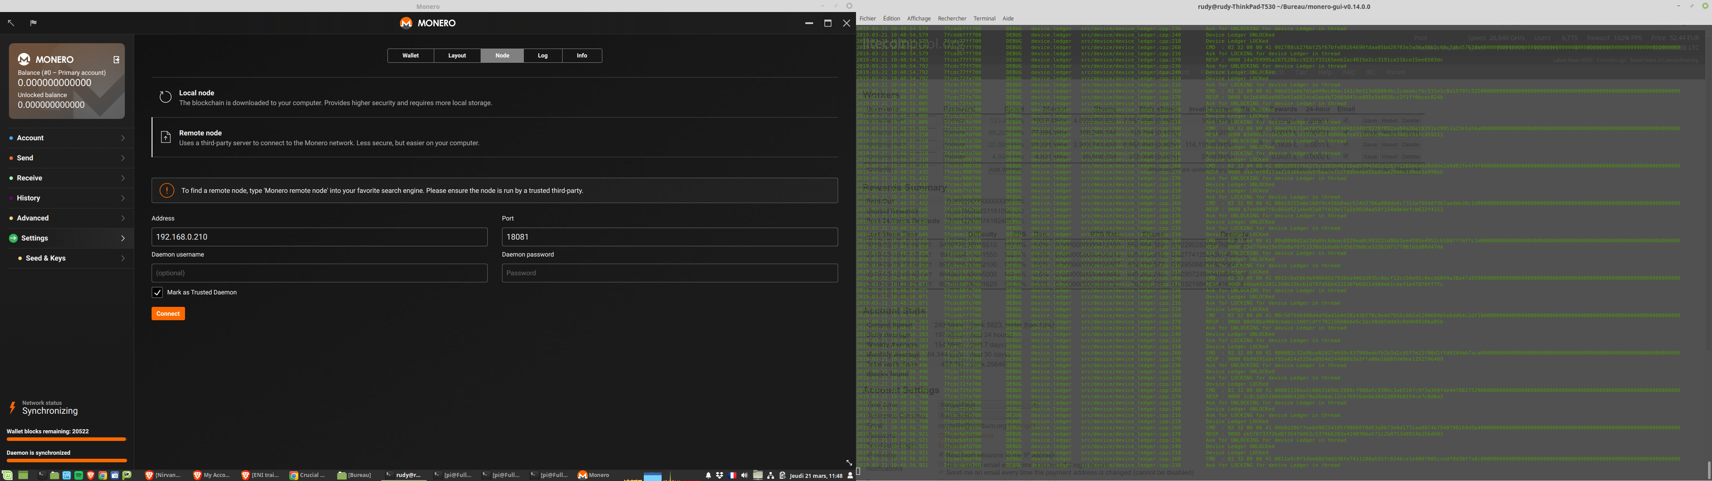Focus the Daemon password field
The width and height of the screenshot is (1712, 481).
[x=670, y=273]
